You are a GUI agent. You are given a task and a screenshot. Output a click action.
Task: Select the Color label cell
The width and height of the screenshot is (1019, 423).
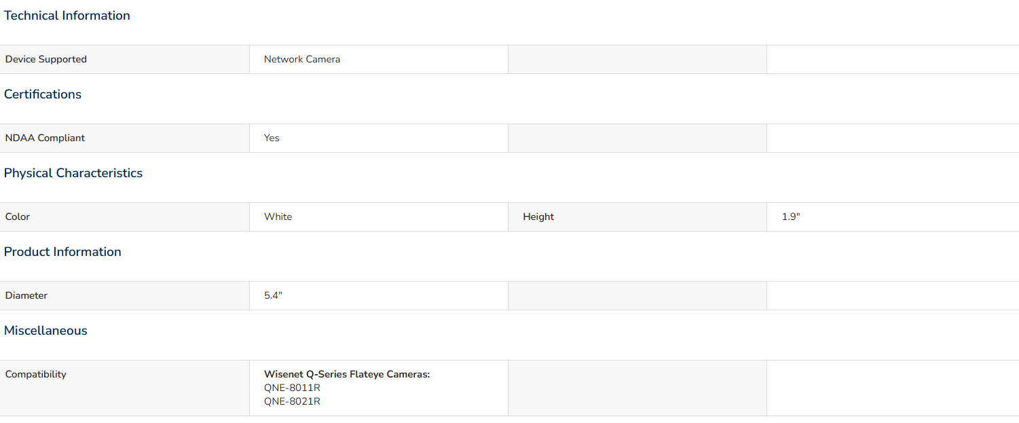click(x=125, y=217)
